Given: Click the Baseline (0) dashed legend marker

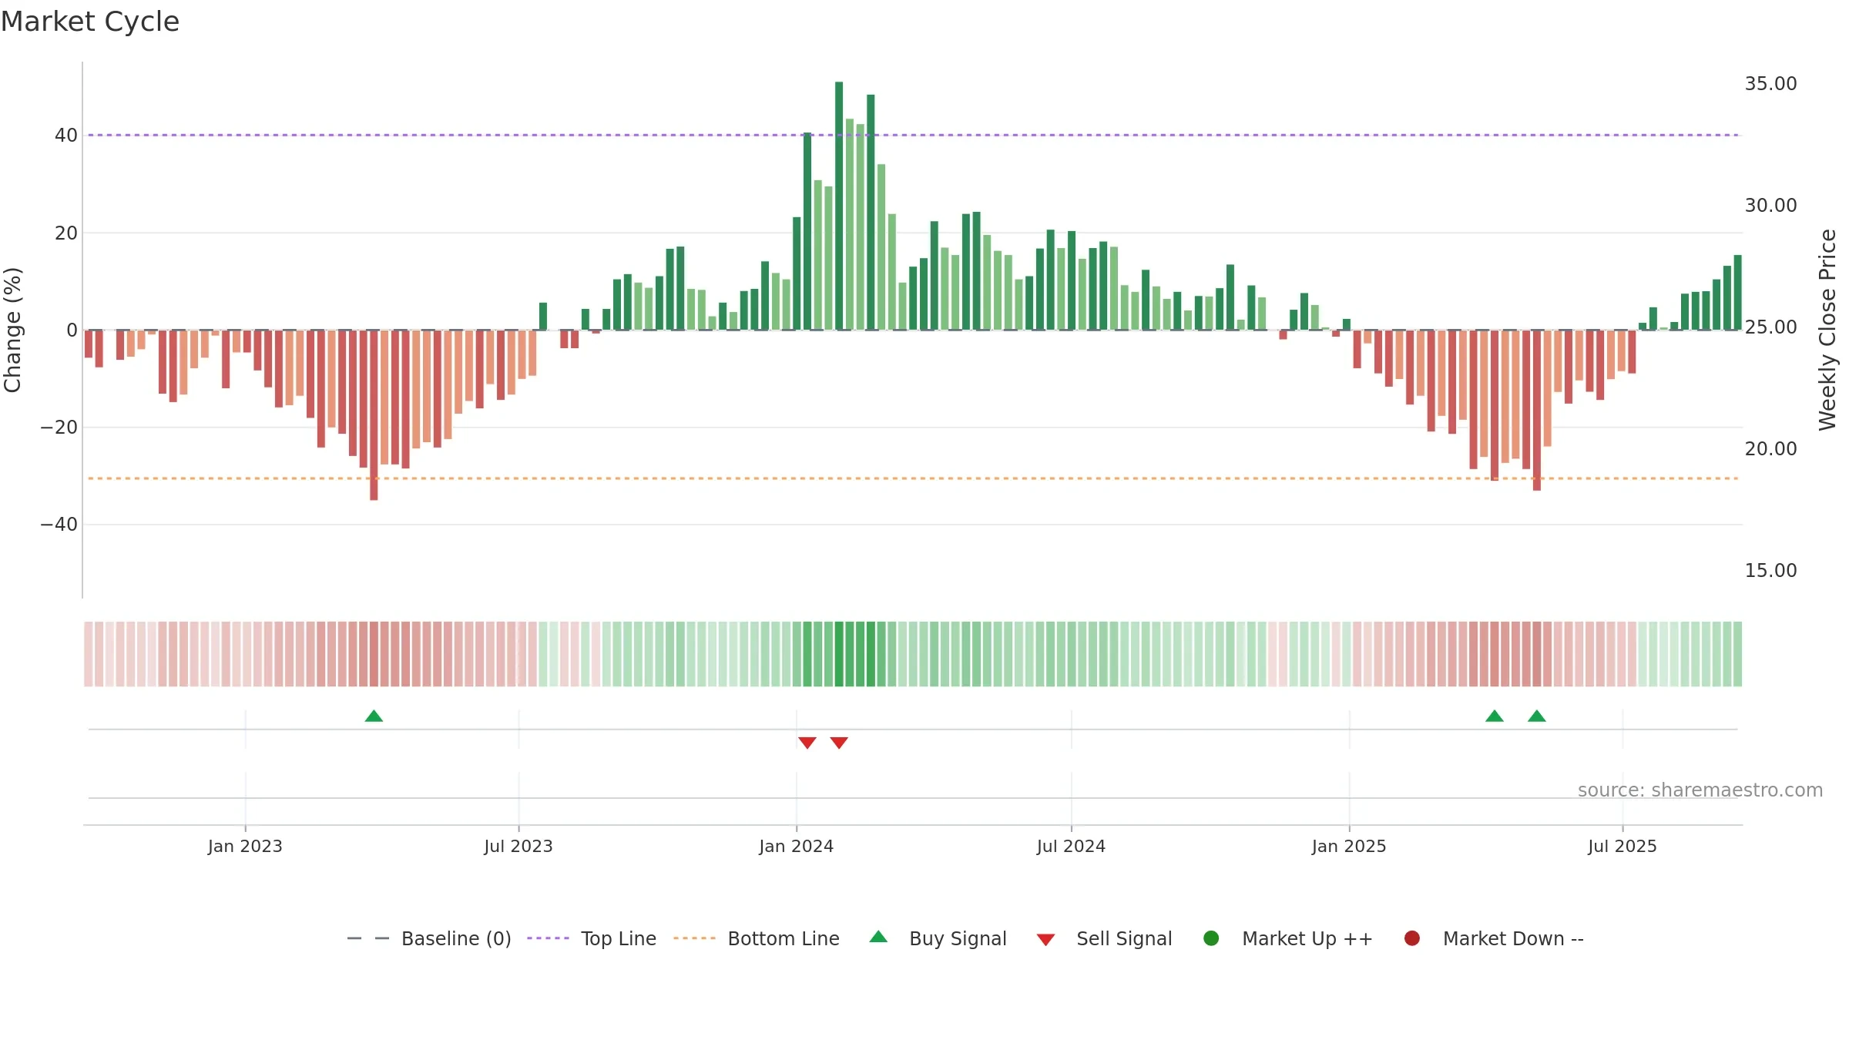Looking at the screenshot, I should coord(368,938).
